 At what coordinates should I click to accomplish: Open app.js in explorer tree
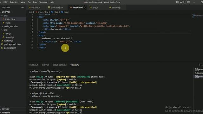click(8, 34)
